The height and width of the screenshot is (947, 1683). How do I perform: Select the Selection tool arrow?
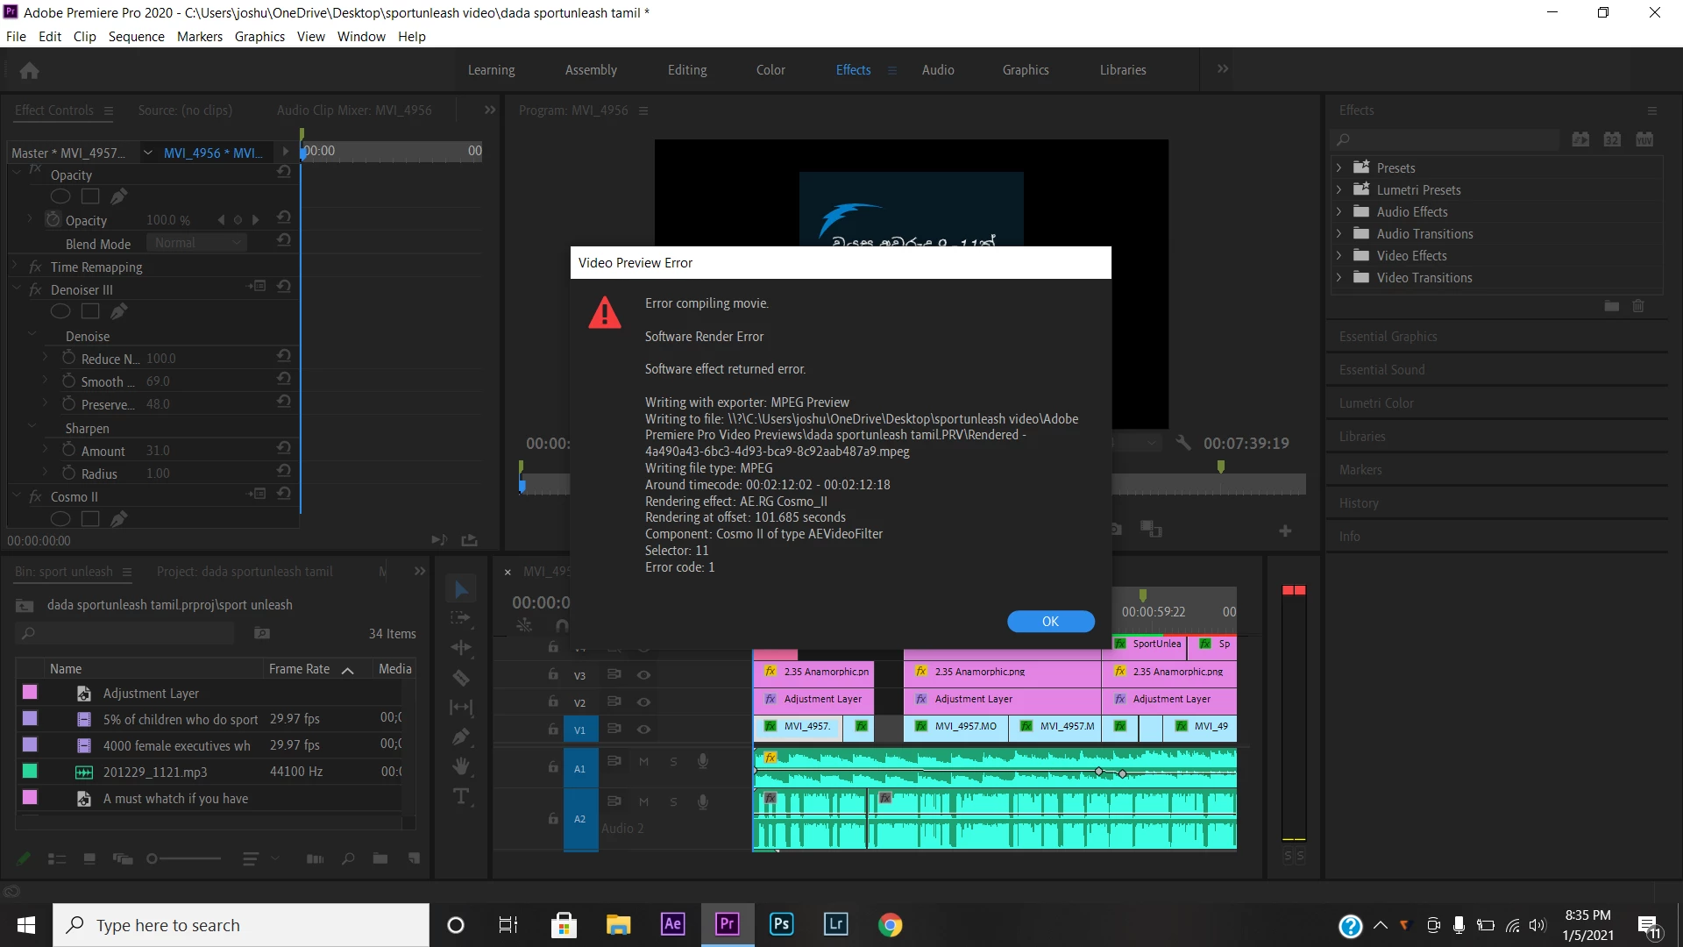461,589
